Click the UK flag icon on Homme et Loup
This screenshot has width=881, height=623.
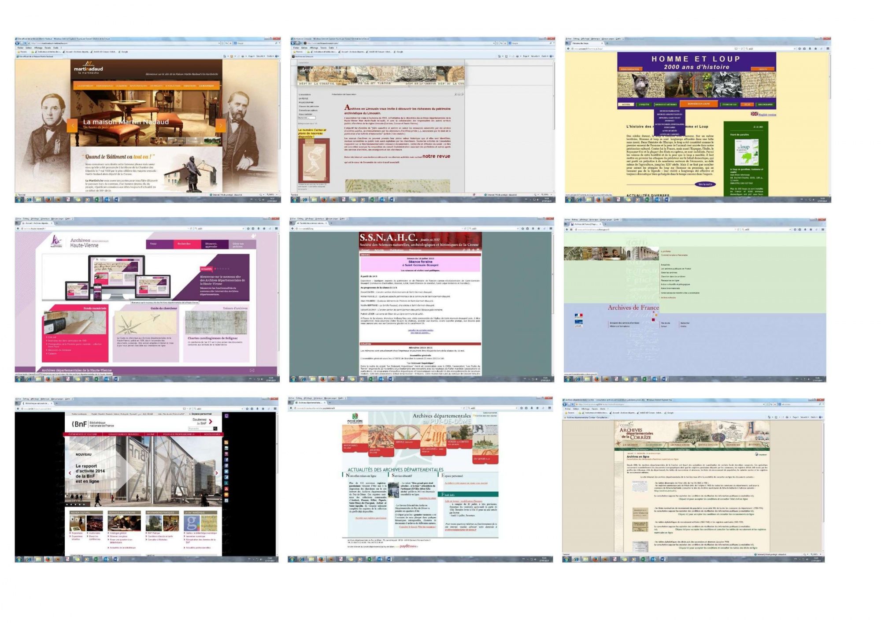(755, 114)
